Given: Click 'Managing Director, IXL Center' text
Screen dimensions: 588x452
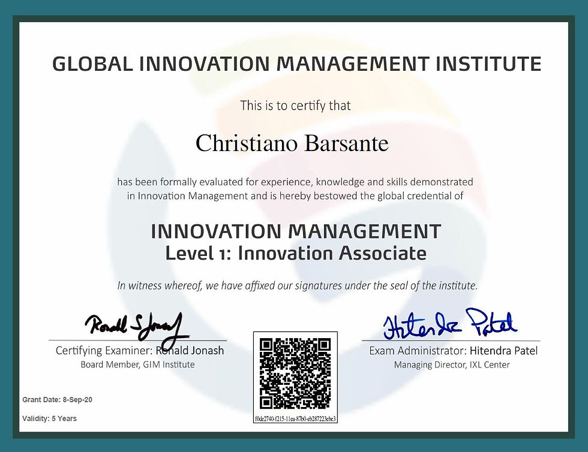Looking at the screenshot, I should coord(451,364).
